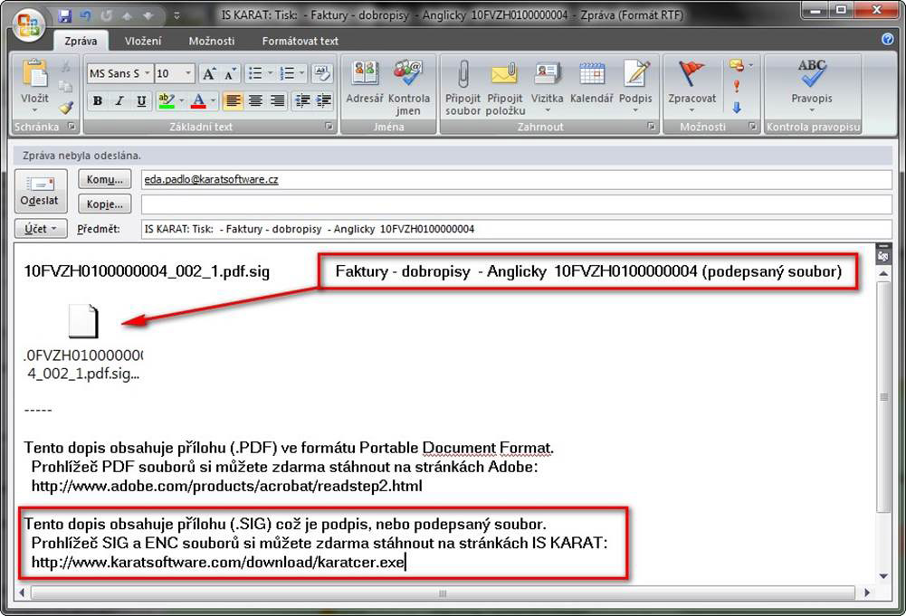
Task: Click the Vložit paste icon
Action: point(34,74)
